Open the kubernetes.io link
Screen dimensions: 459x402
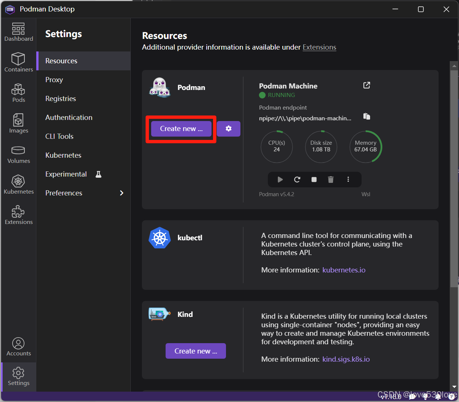click(x=344, y=270)
